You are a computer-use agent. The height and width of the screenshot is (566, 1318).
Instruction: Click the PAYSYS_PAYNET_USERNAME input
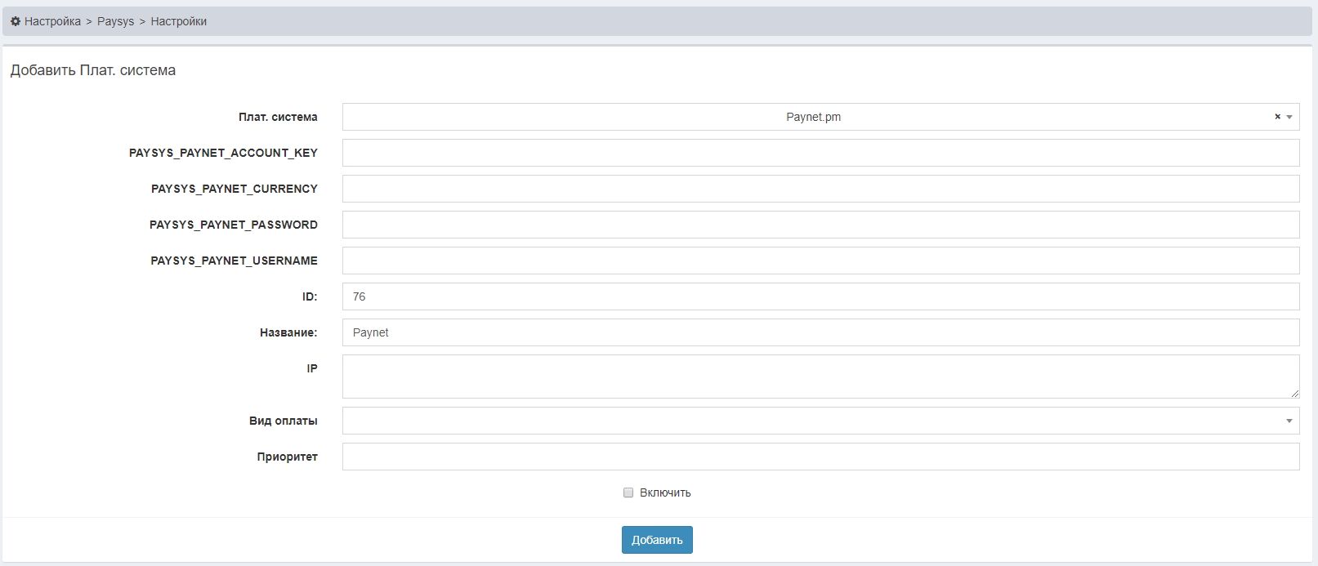[820, 261]
